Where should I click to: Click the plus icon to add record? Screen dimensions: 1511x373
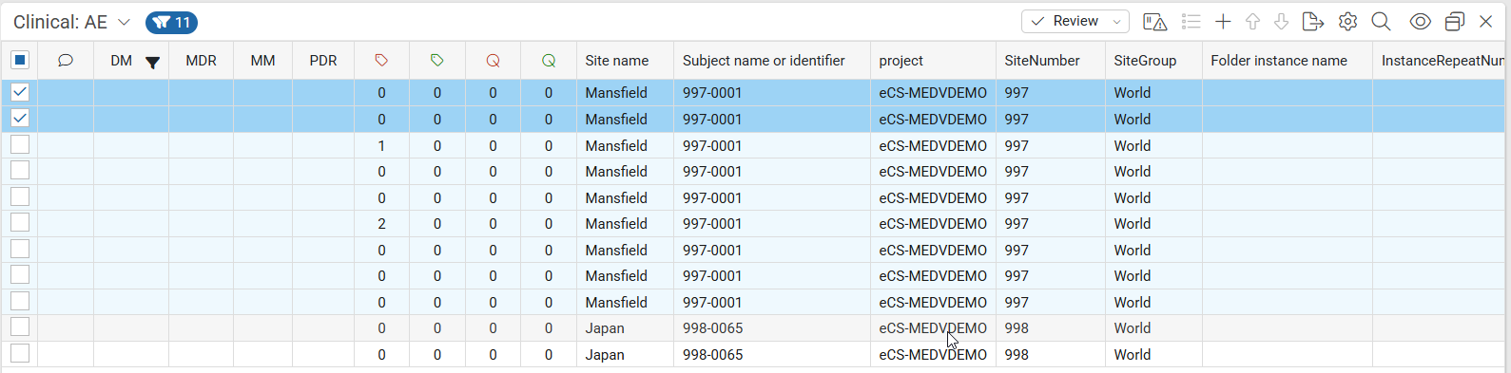click(1223, 22)
